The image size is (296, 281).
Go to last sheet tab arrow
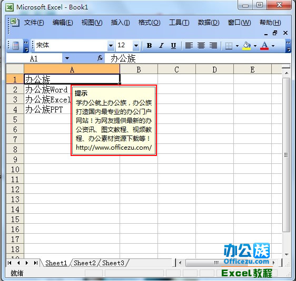tap(35, 263)
